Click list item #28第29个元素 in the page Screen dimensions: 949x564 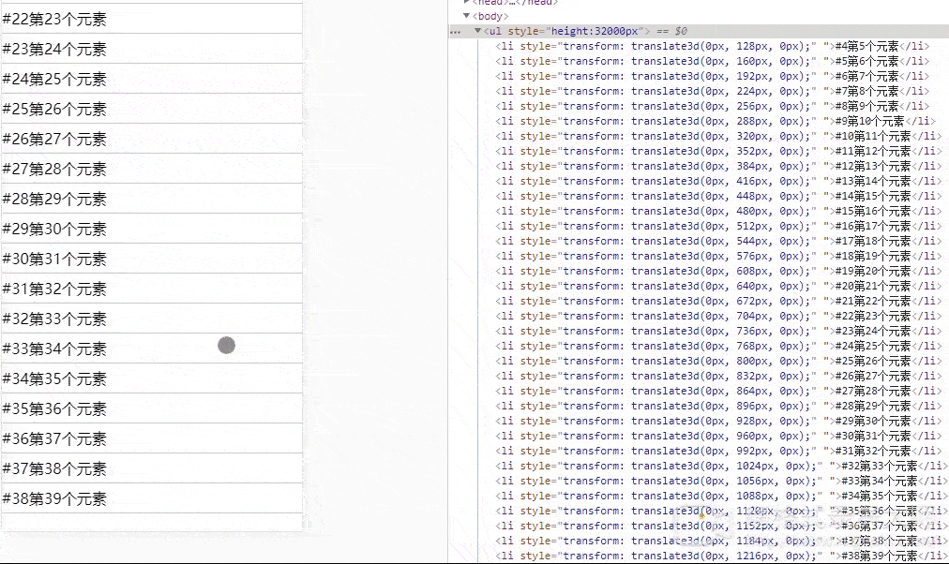[150, 199]
